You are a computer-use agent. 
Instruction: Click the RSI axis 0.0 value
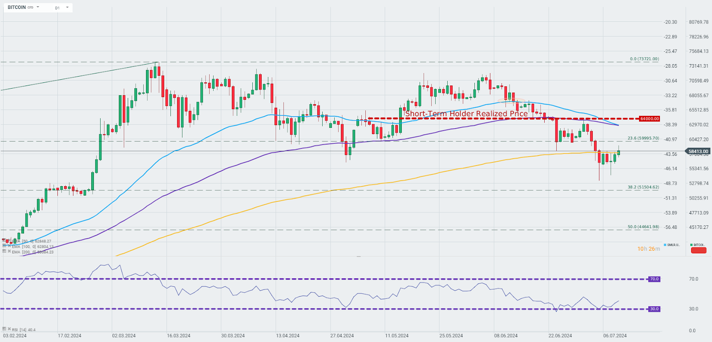(692, 330)
